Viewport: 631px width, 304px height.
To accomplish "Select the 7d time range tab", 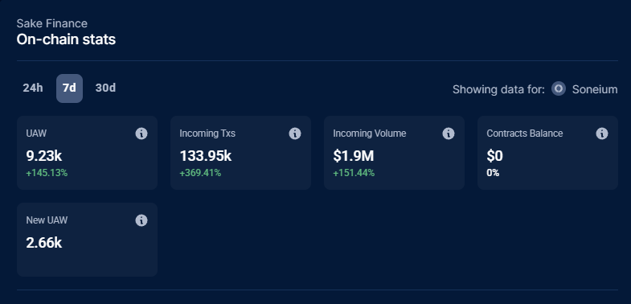I will coord(70,88).
